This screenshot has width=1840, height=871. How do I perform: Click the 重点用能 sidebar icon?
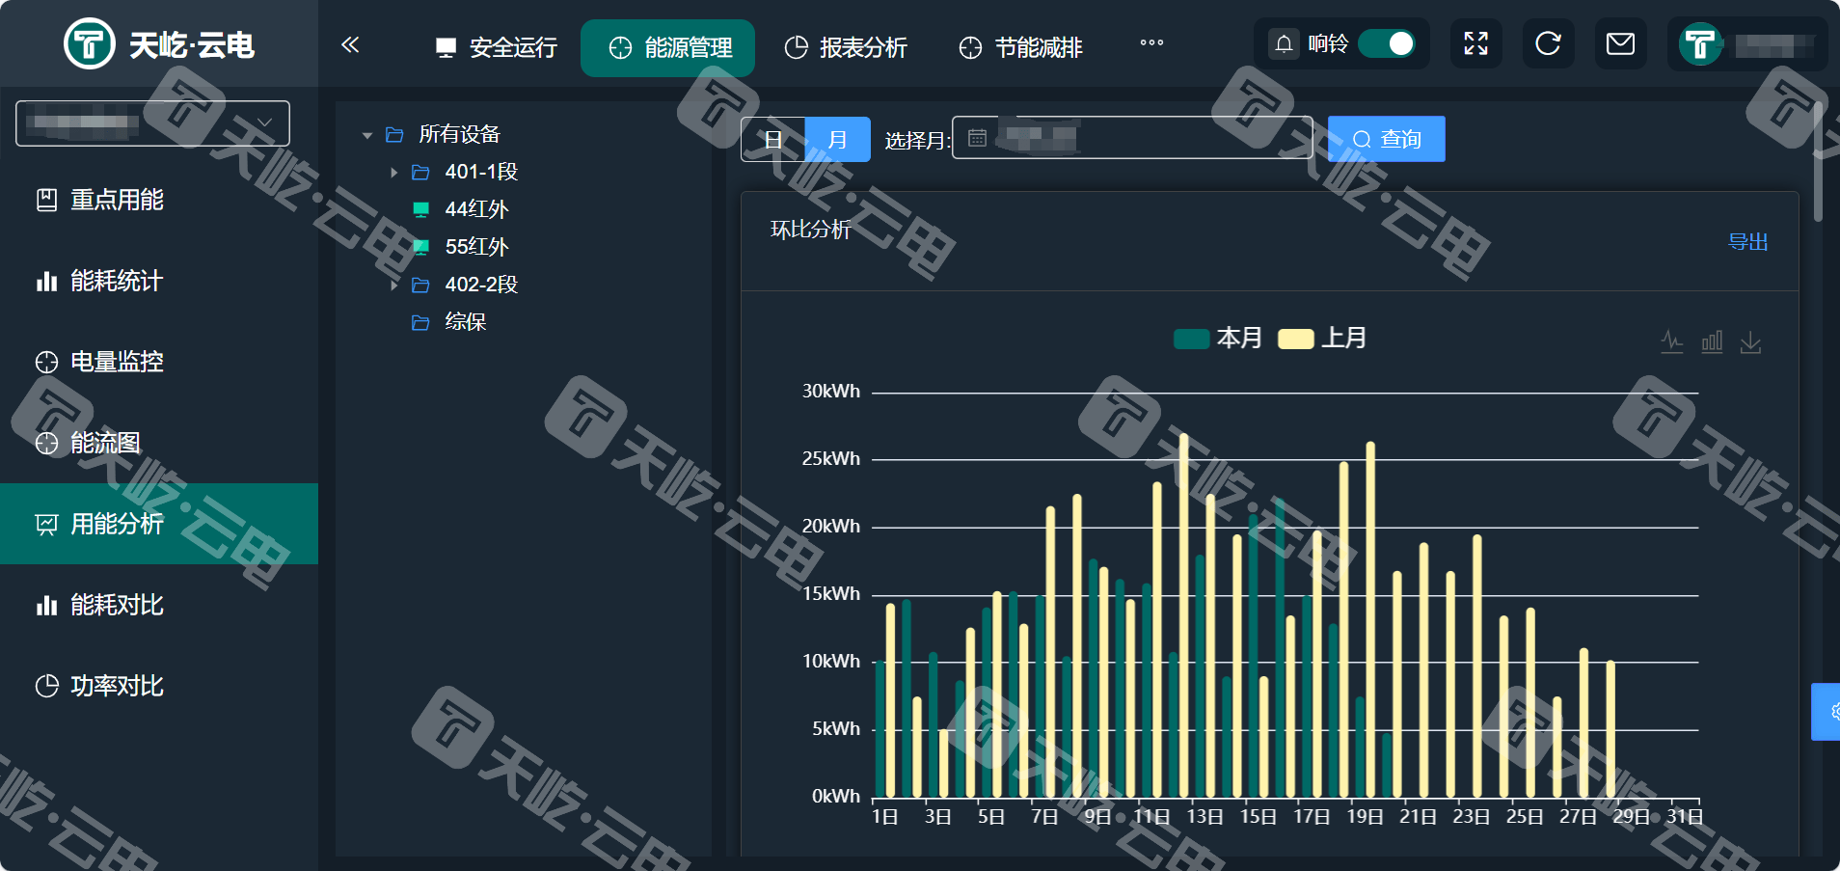[x=46, y=200]
